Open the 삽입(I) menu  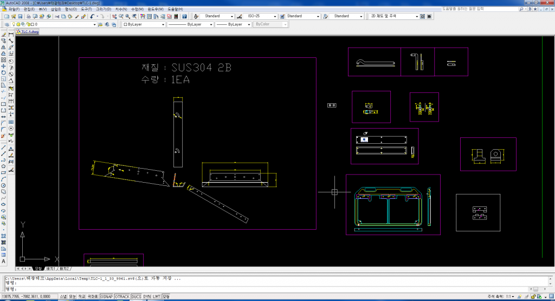(x=56, y=9)
